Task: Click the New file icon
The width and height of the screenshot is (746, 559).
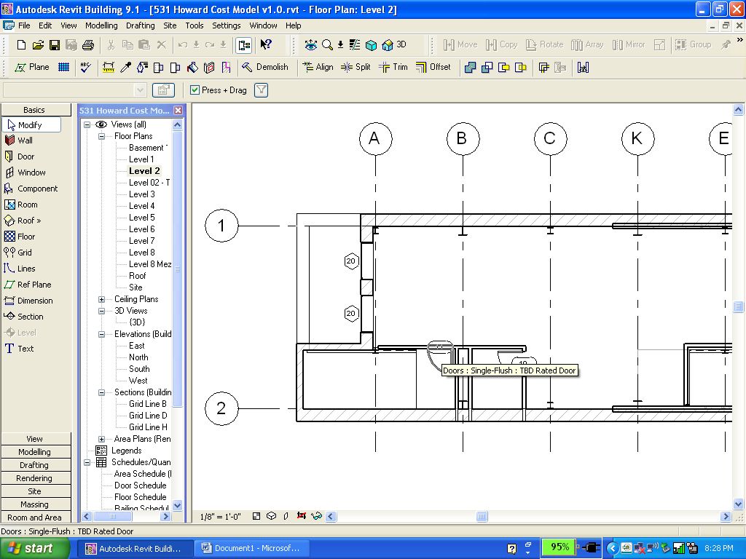Action: click(x=21, y=44)
